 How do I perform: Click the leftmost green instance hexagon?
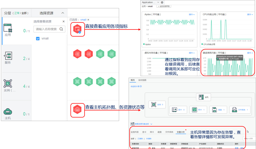pos(77,81)
